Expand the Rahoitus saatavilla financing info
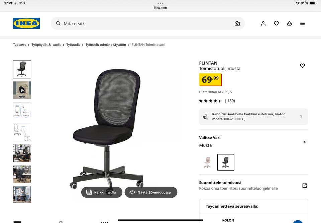The width and height of the screenshot is (321, 223). 253,117
